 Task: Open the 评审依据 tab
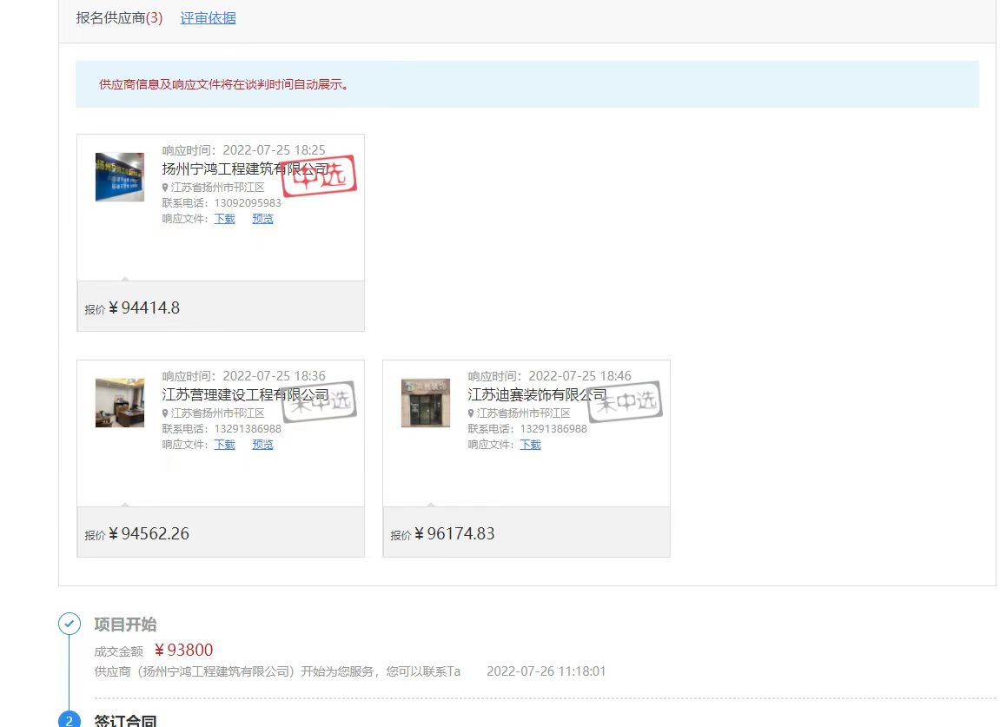[x=208, y=18]
